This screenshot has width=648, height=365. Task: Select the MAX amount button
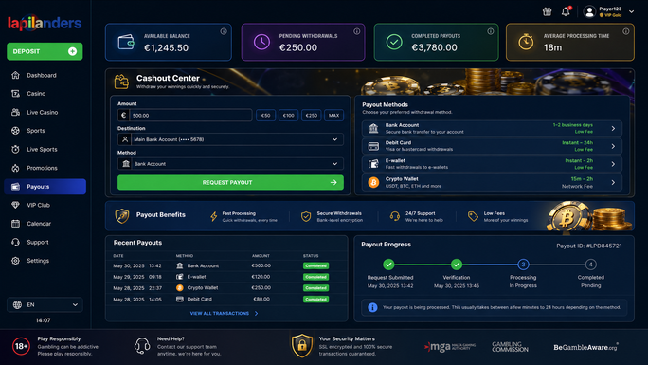click(333, 116)
